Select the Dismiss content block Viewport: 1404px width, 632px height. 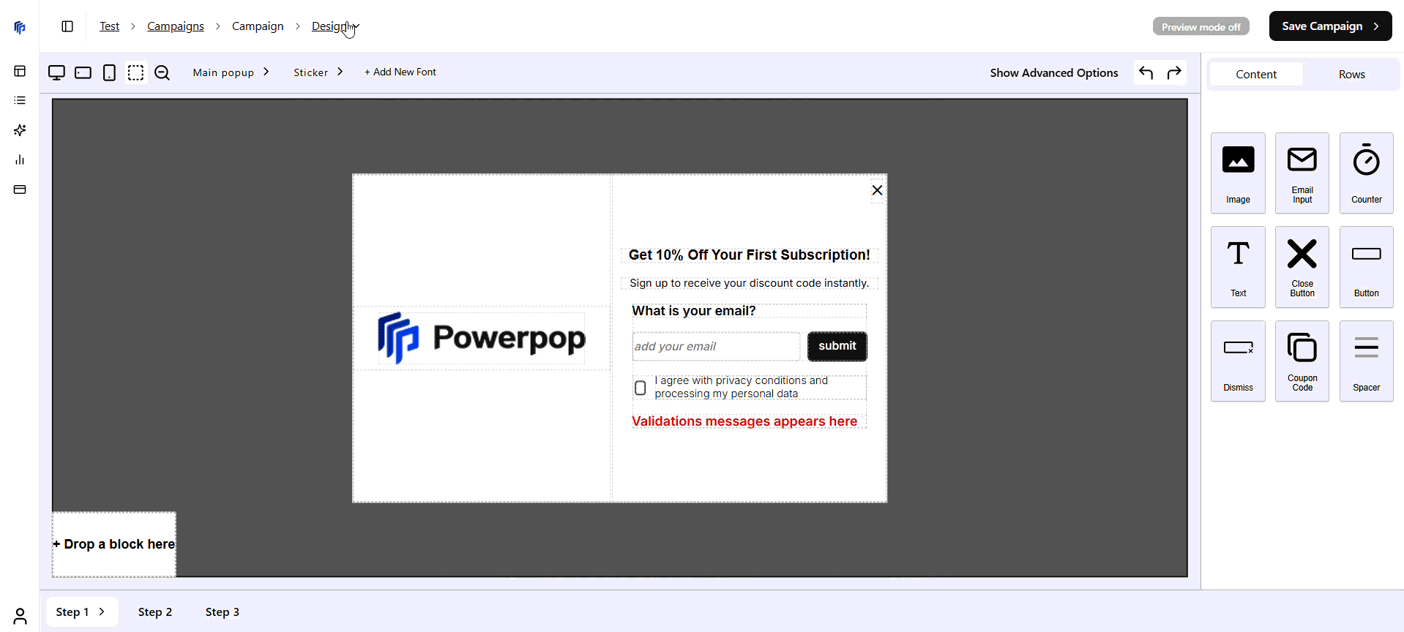click(x=1238, y=361)
